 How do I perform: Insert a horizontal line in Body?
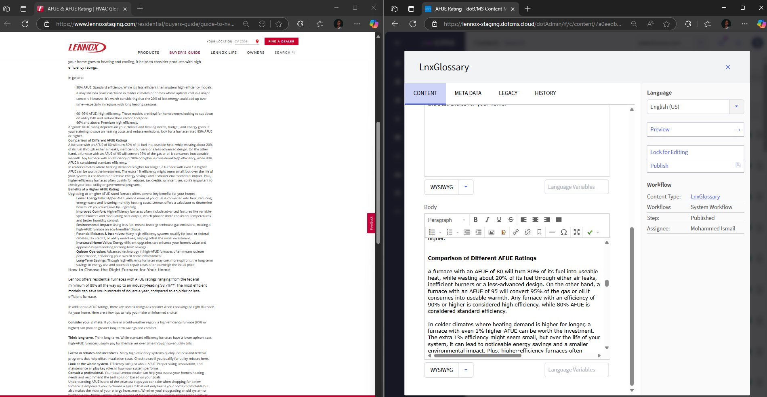[x=552, y=232]
